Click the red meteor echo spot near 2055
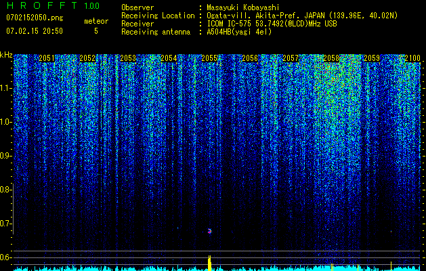 [x=209, y=231]
